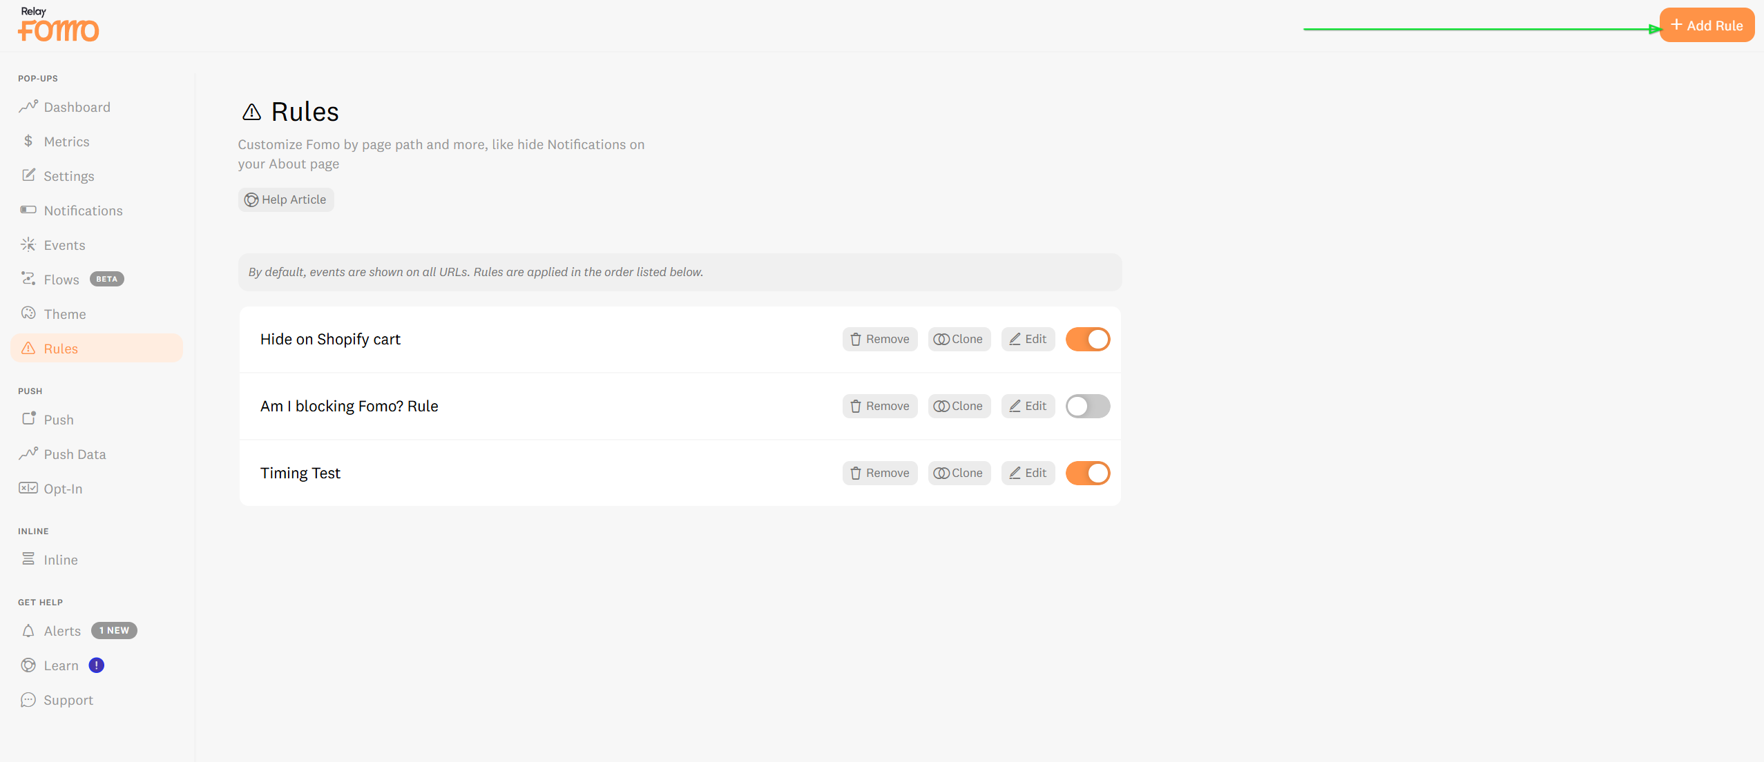Click the Alerts bell icon
Screen dimensions: 1764x762
(28, 631)
